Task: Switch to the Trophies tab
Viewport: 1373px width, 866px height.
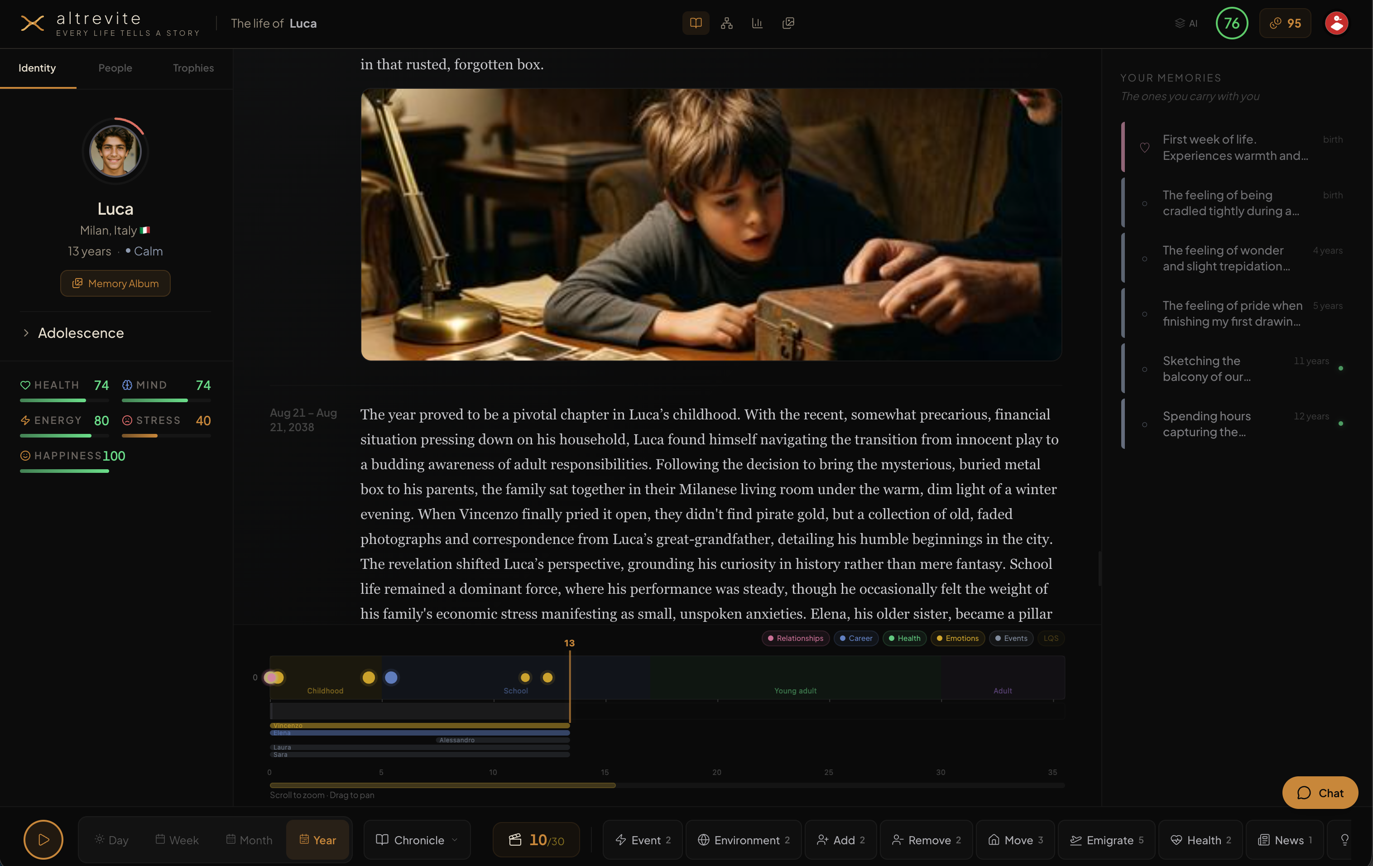Action: pos(193,68)
